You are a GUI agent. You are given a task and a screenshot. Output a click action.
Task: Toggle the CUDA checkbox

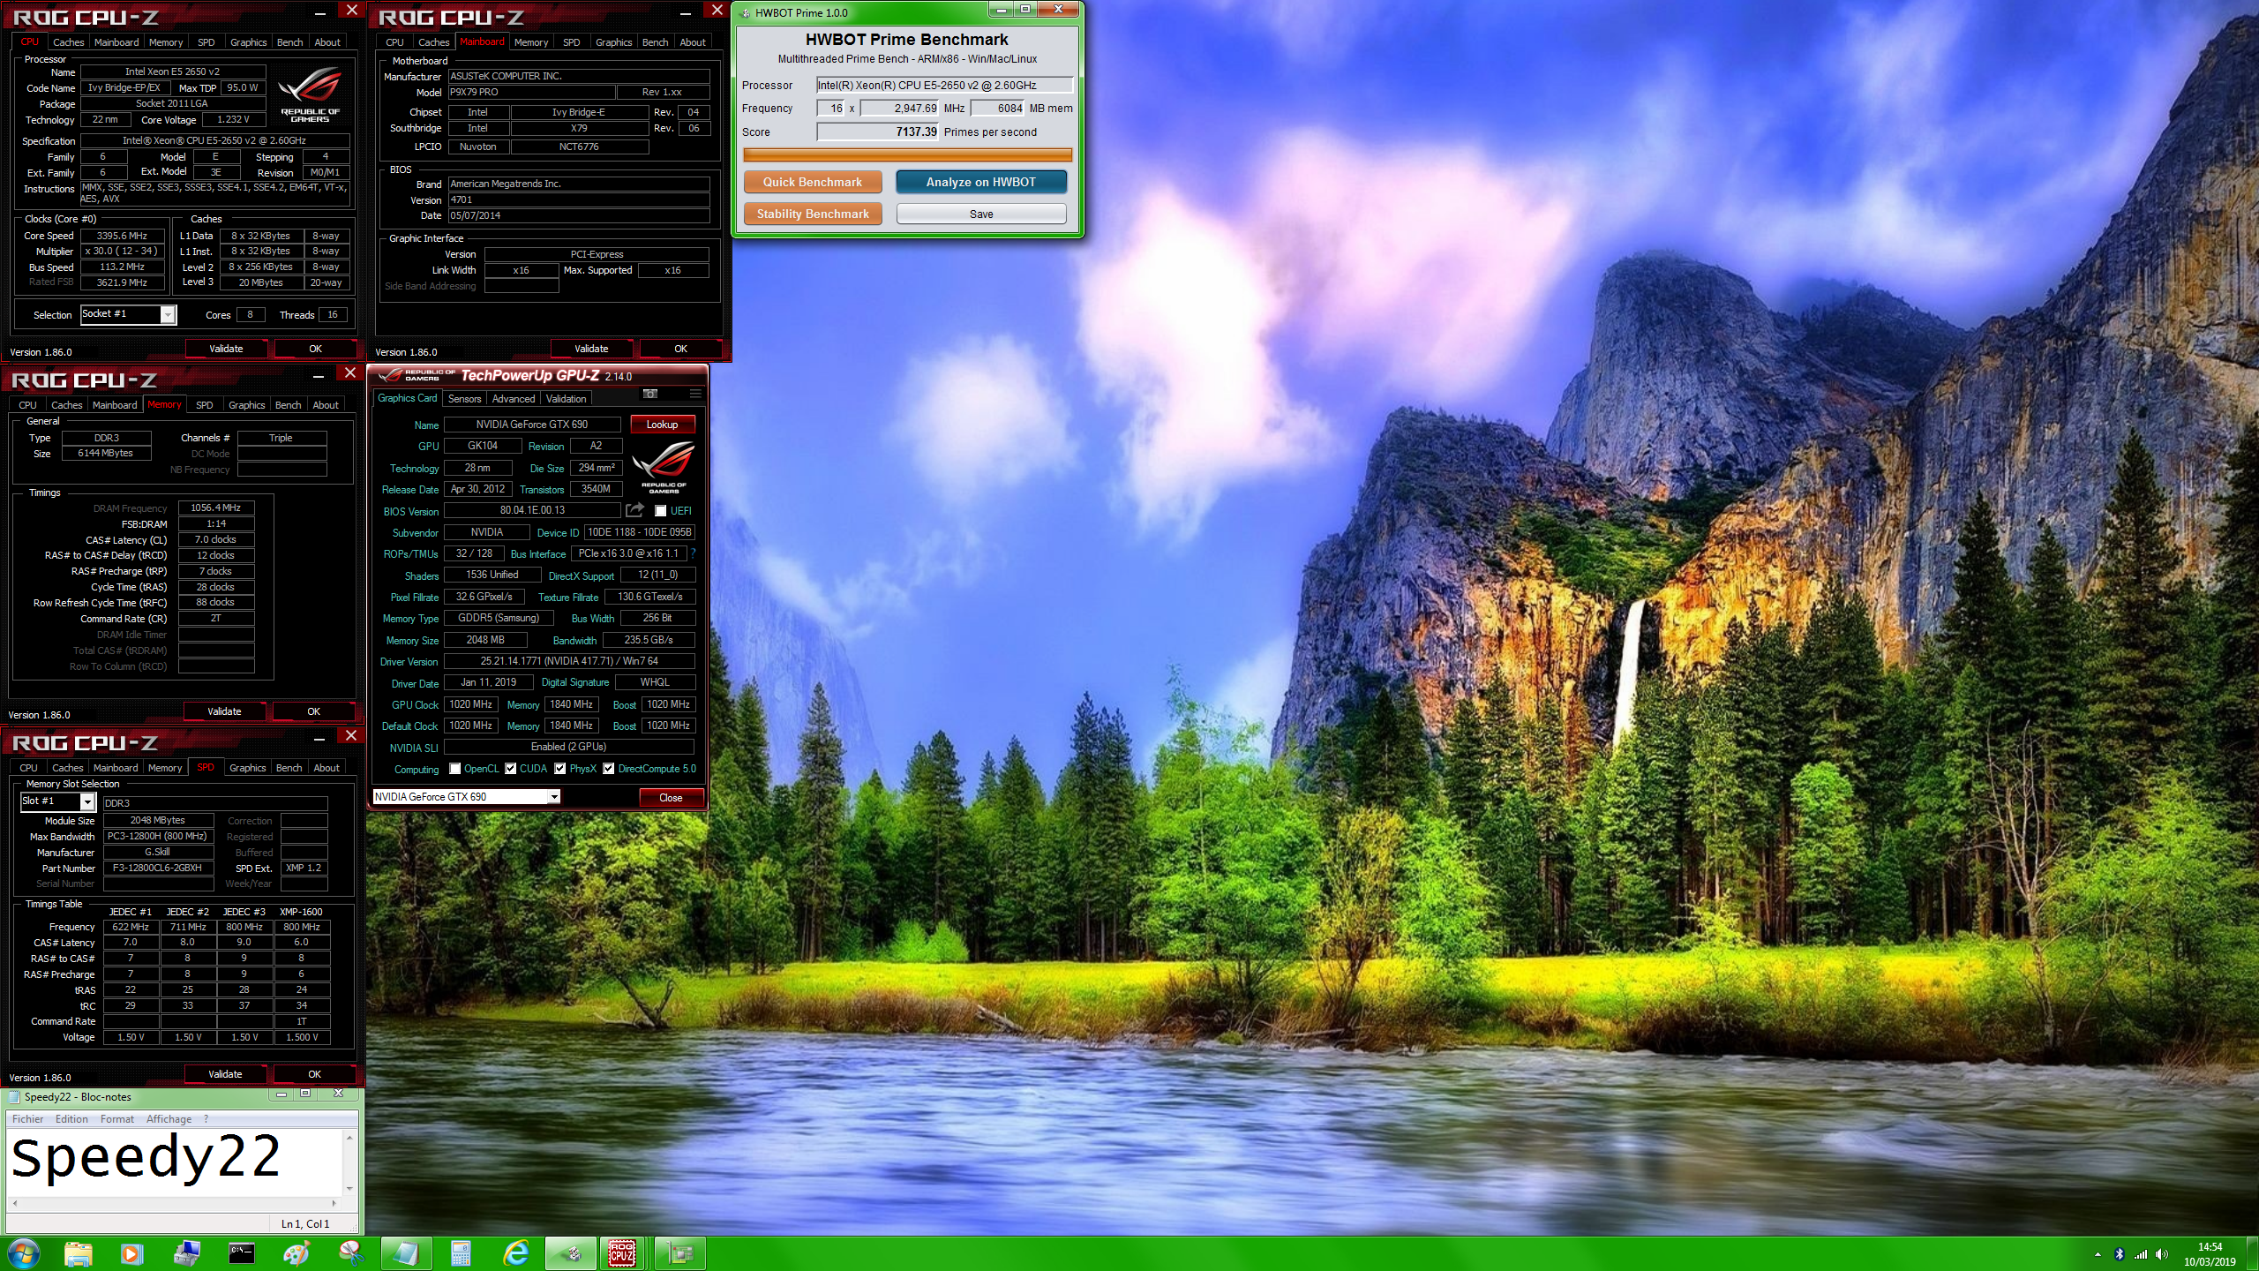[x=510, y=769]
